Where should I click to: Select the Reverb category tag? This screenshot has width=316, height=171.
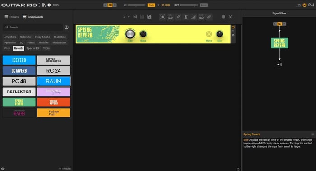click(x=19, y=48)
